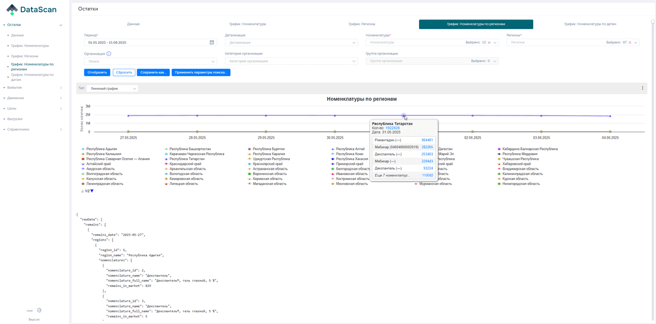Image resolution: width=656 pixels, height=324 pixels.
Task: Open the Группа организации dropdown
Action: (432, 61)
